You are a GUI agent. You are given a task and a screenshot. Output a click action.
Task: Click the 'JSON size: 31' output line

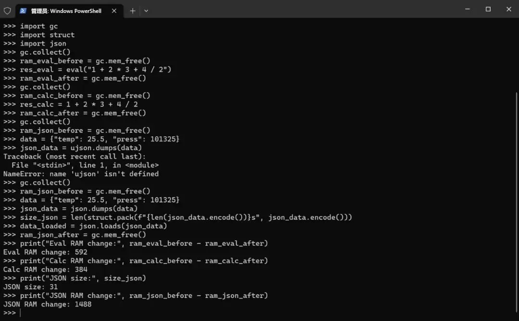[30, 287]
